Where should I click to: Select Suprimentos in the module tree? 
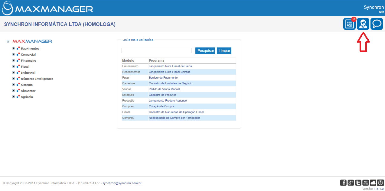[x=30, y=48]
